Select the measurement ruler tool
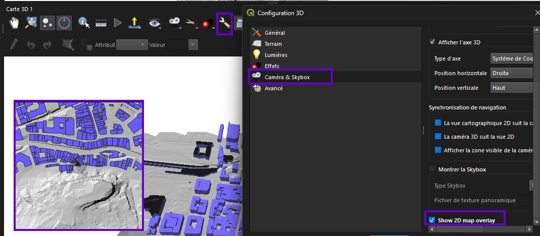 pos(101,23)
